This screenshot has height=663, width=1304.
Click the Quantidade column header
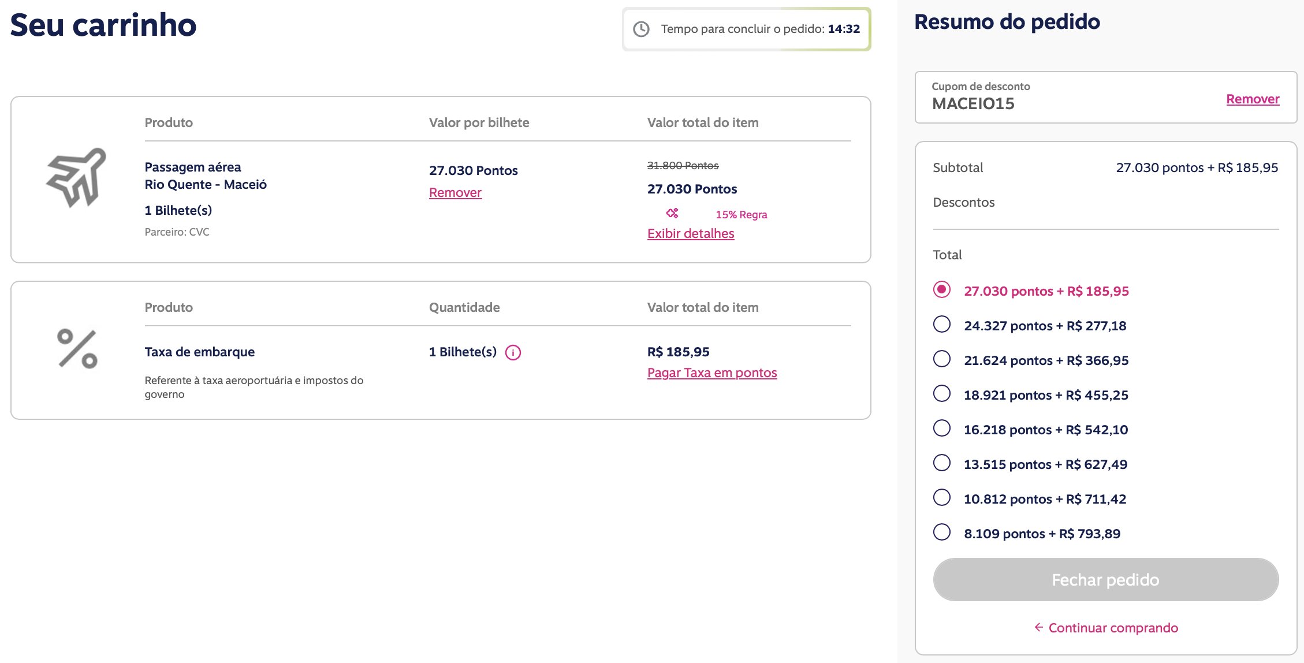coord(464,307)
